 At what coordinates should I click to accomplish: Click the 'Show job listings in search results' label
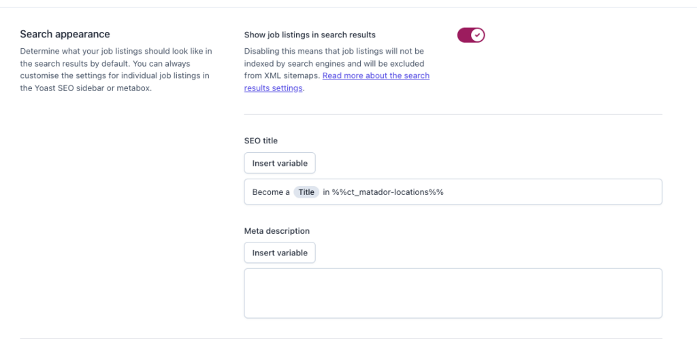(310, 35)
